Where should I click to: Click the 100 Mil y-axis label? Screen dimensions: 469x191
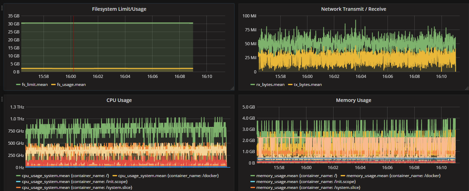click(x=250, y=16)
